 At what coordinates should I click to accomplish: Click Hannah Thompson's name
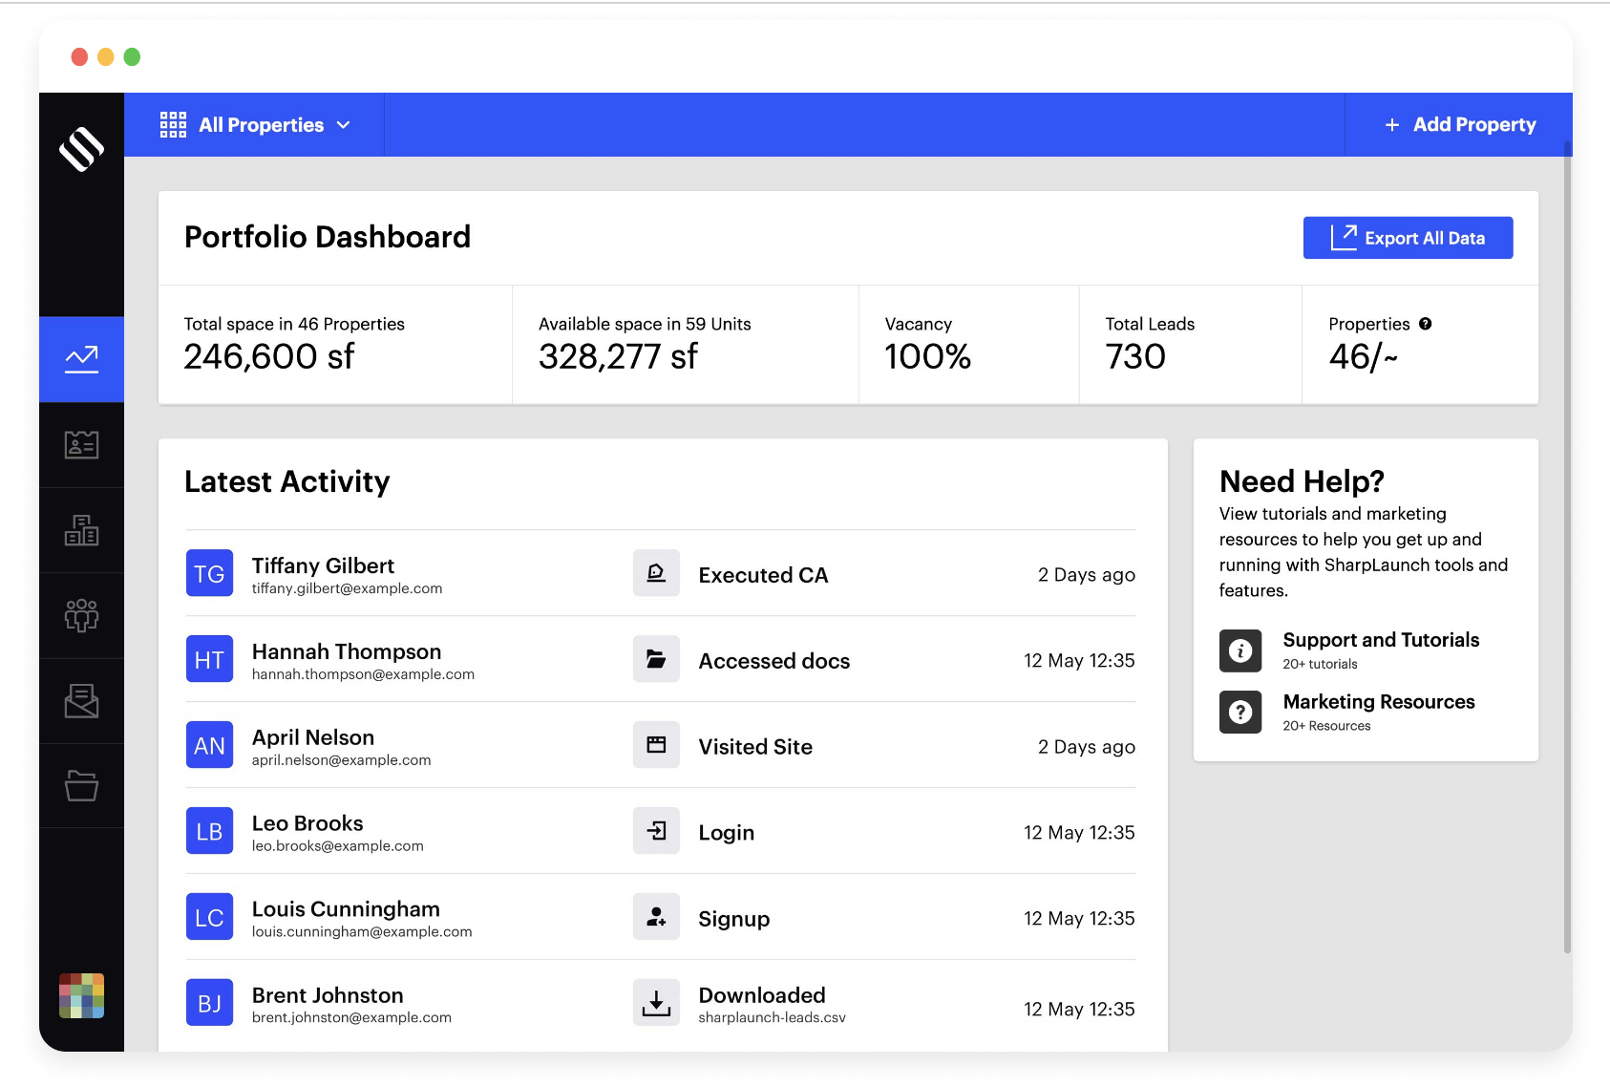point(347,651)
